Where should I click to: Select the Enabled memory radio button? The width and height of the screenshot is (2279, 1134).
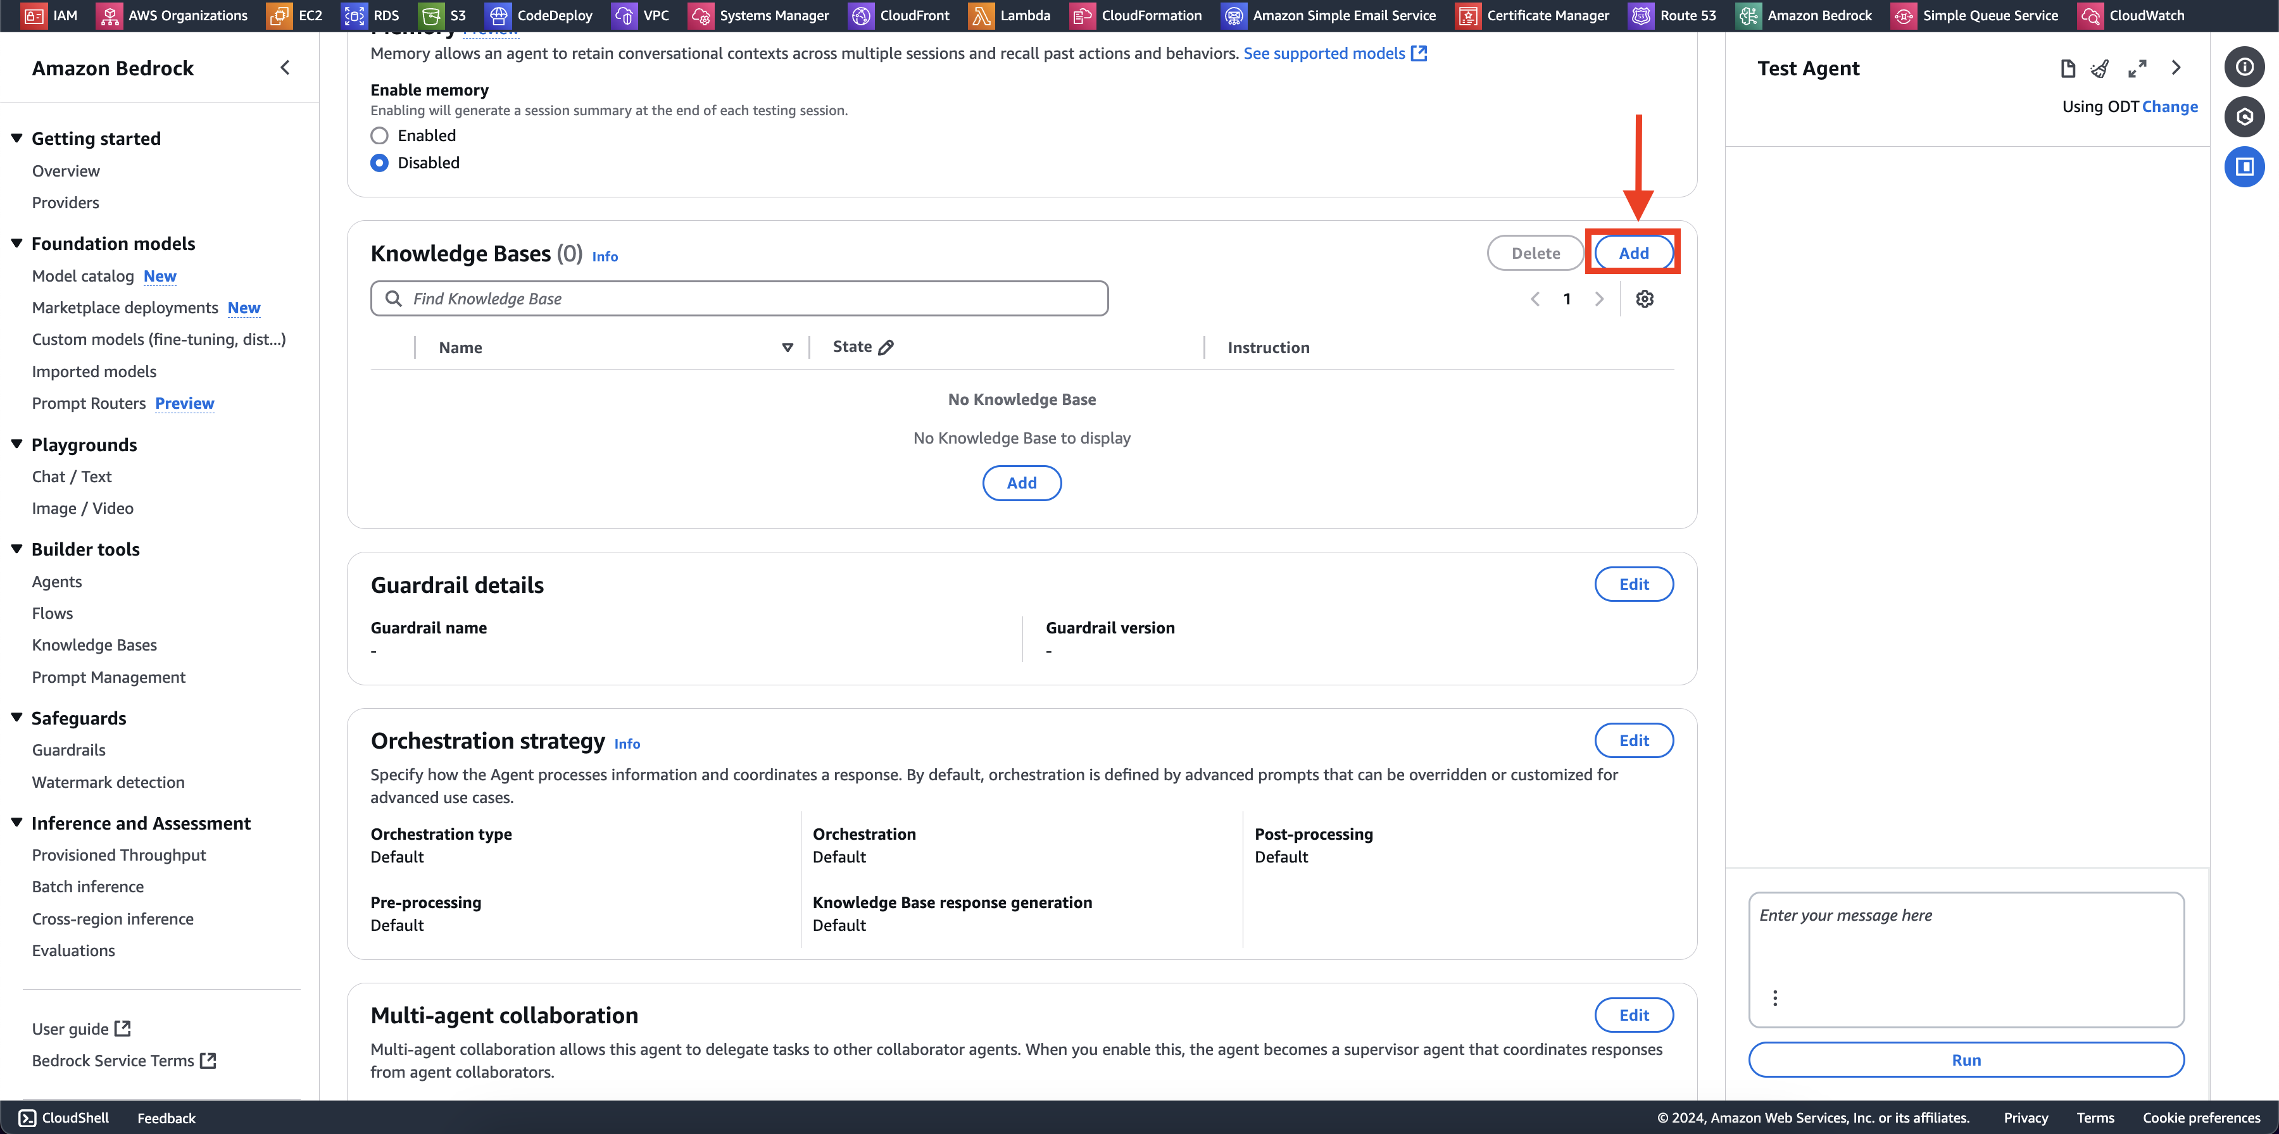[380, 135]
